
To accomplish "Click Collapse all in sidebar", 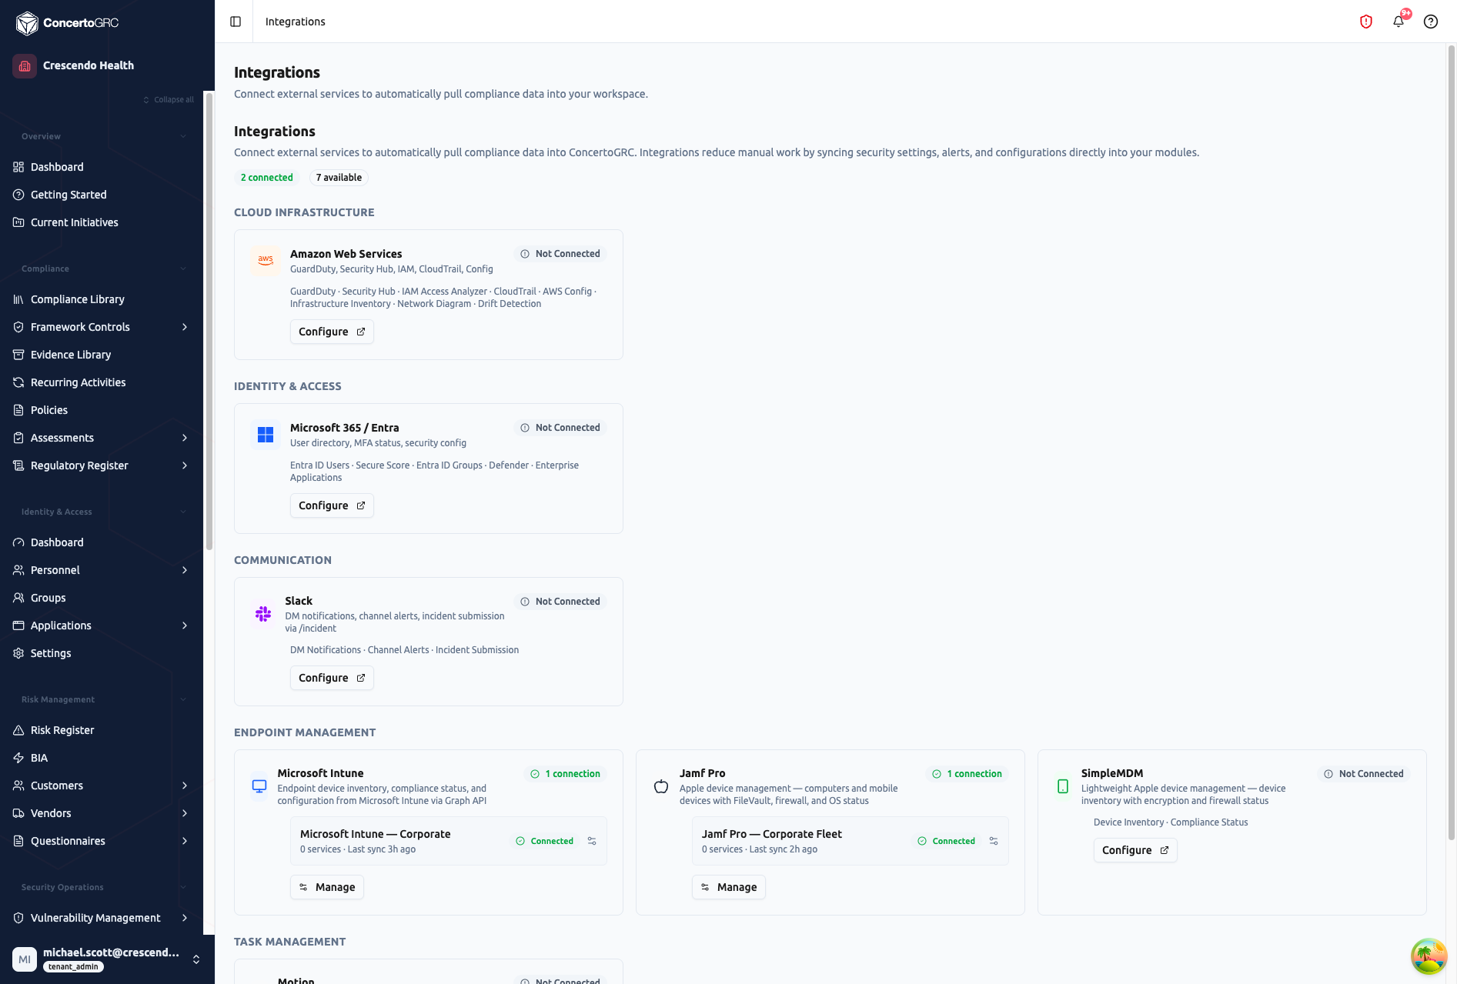I will 169,99.
